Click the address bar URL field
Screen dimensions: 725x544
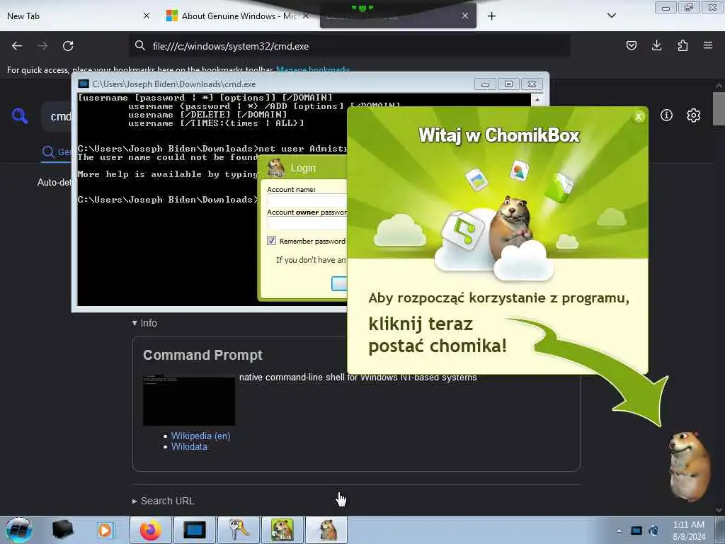[349, 46]
